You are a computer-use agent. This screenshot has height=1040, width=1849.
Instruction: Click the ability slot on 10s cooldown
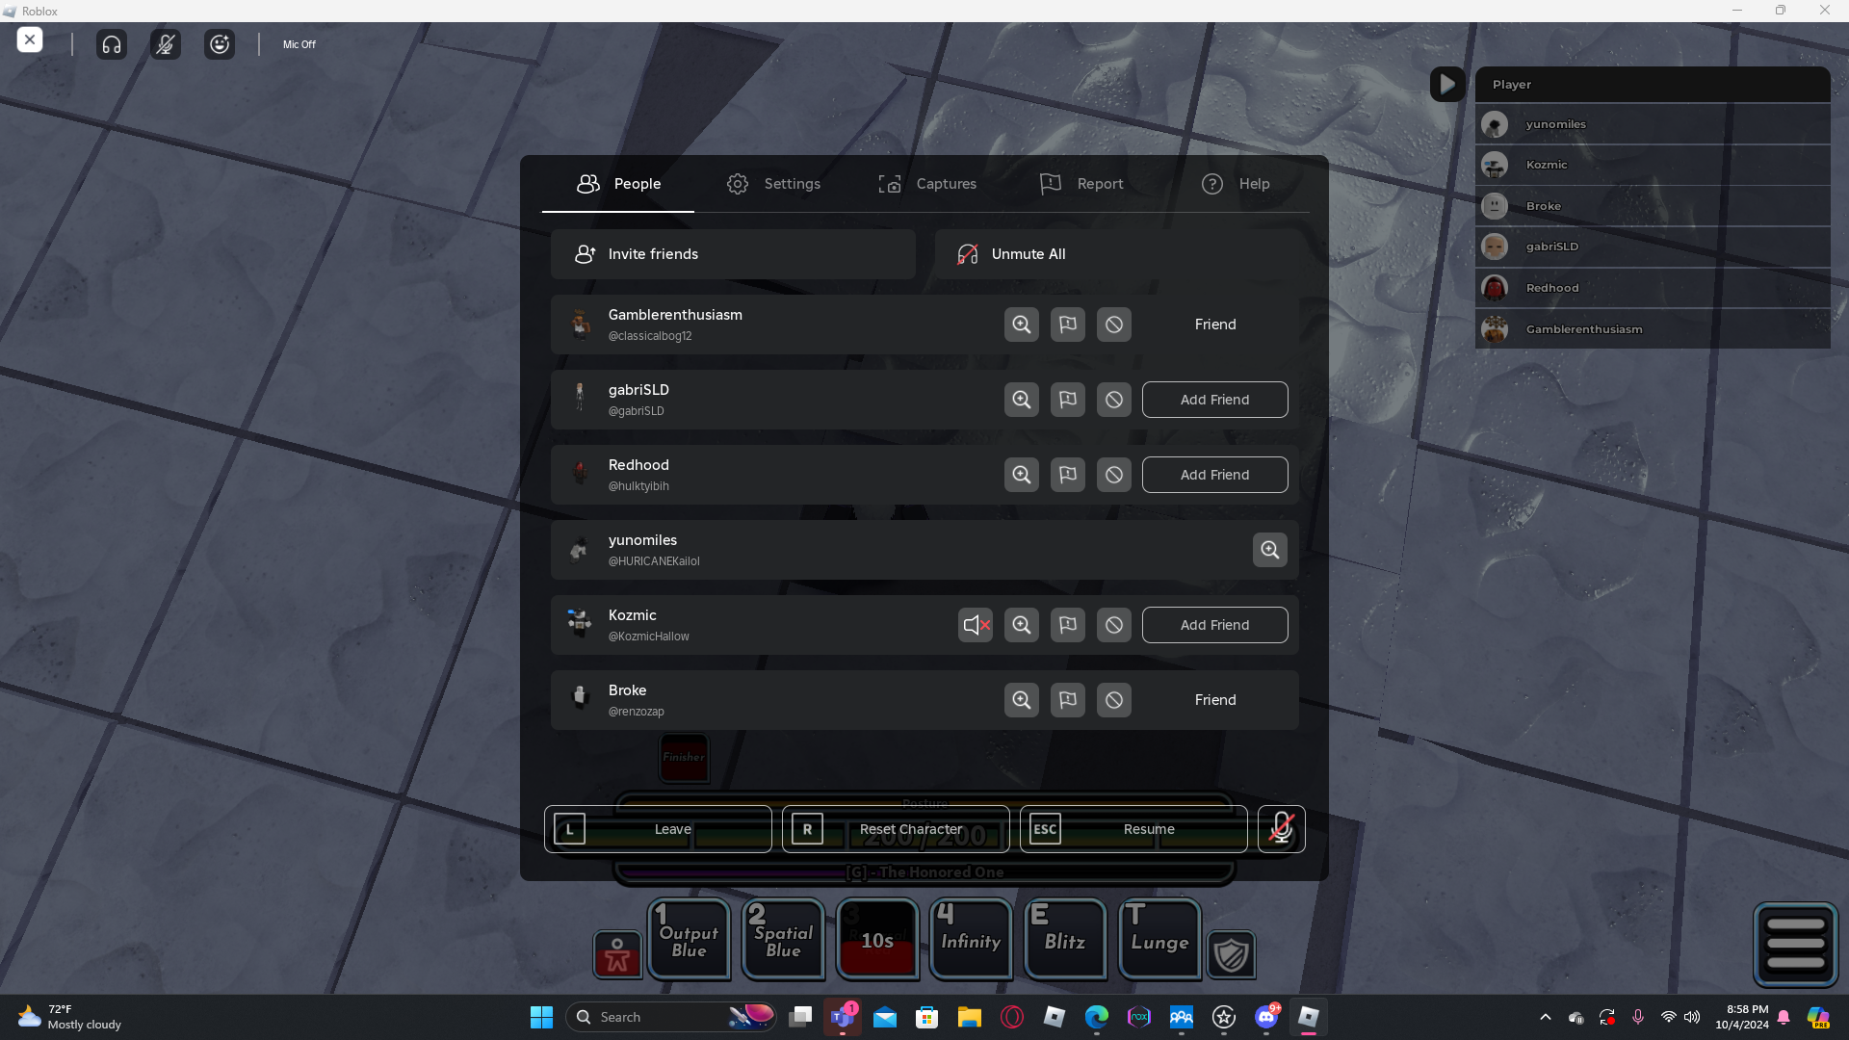877,940
